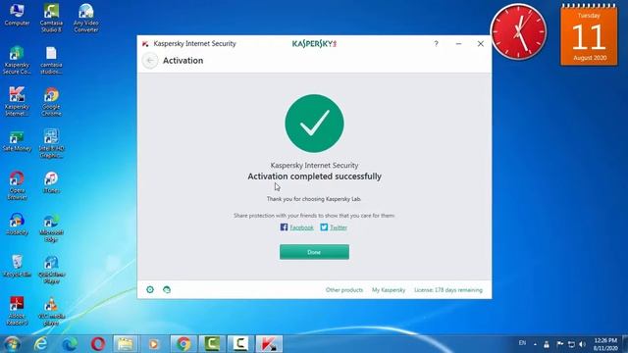Image resolution: width=628 pixels, height=353 pixels.
Task: Select the Recycle Bin desktop icon
Action: tap(17, 266)
